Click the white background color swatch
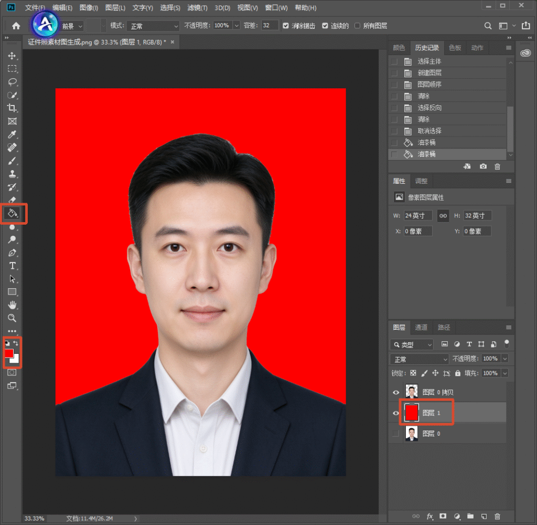 (15, 360)
